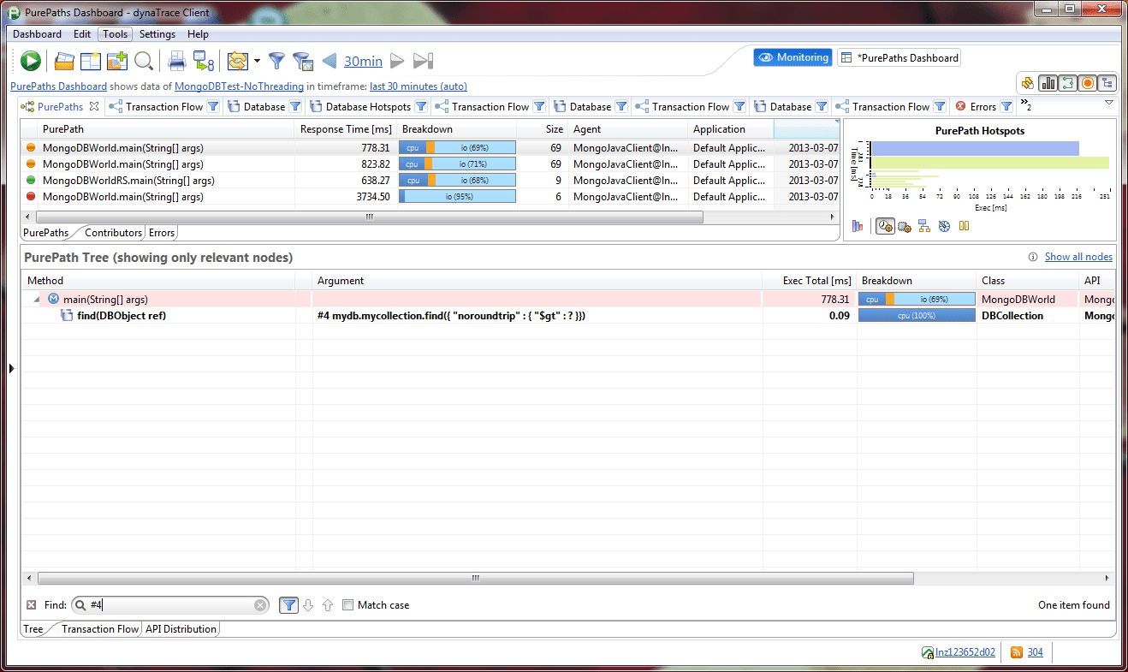Click the RSS feed 304 status link
The image size is (1128, 672).
point(1027,652)
